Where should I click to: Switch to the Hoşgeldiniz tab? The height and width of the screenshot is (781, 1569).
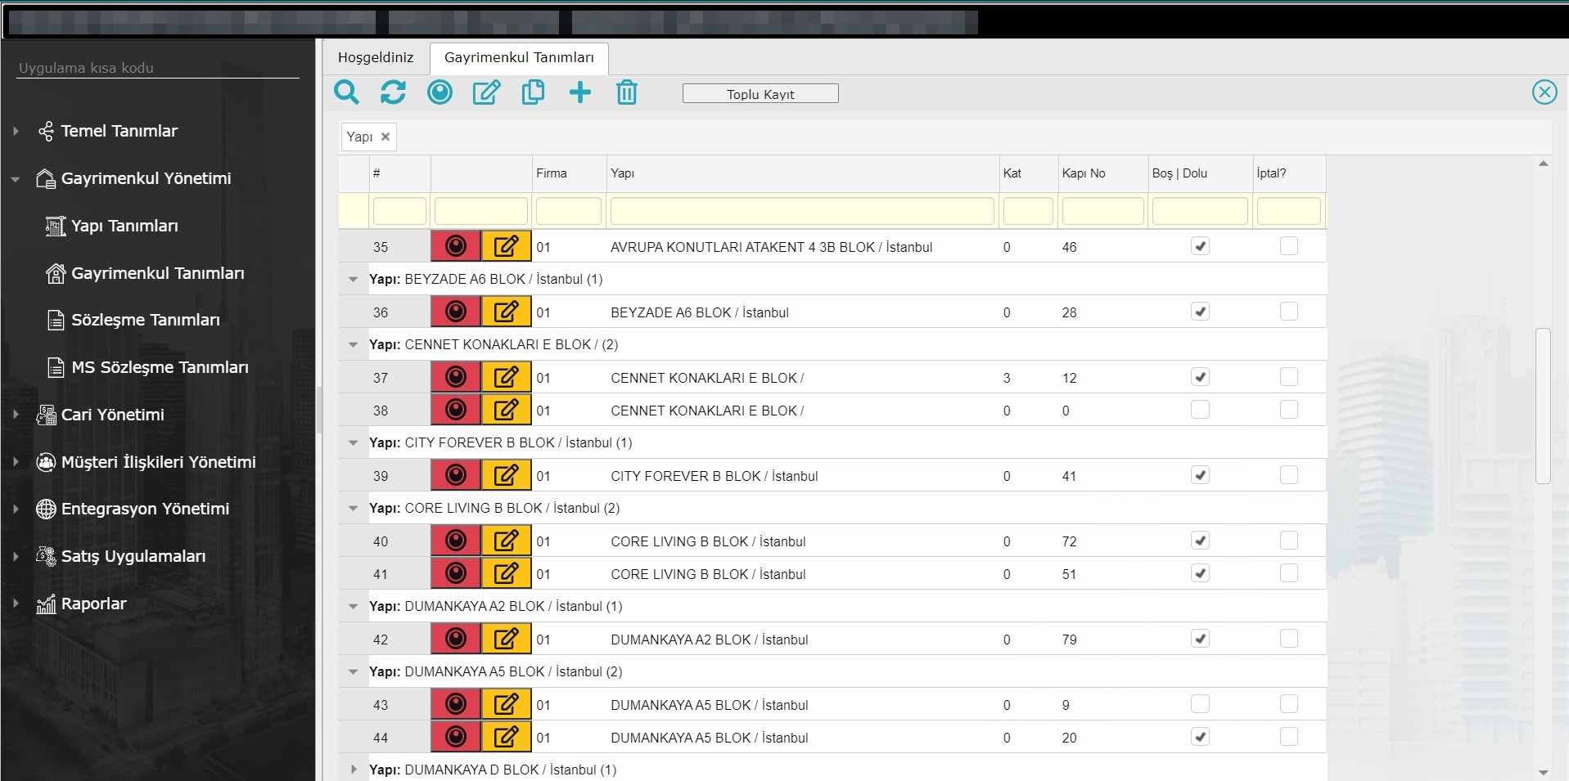click(376, 57)
